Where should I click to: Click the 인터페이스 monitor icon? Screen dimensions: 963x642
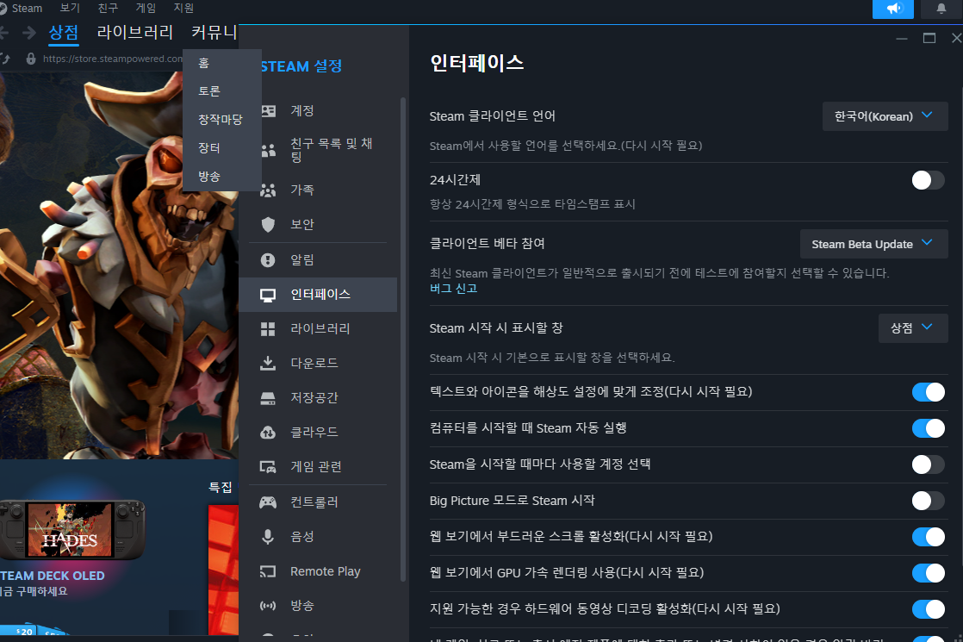[x=269, y=295]
